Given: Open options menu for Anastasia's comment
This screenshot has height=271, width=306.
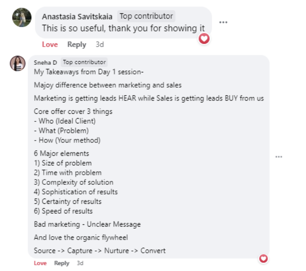Looking at the screenshot, I should click(x=223, y=22).
